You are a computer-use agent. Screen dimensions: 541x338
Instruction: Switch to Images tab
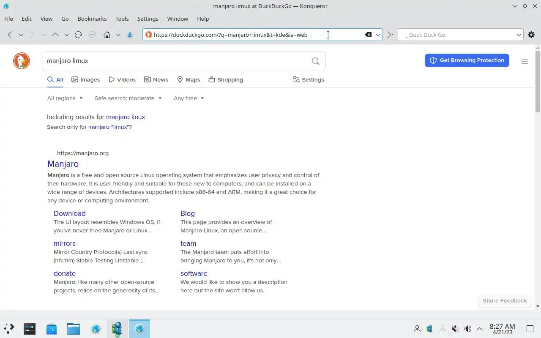click(x=86, y=79)
